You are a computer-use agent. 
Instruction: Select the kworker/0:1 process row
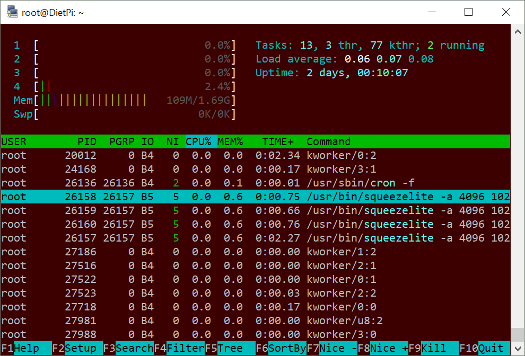tap(256, 279)
